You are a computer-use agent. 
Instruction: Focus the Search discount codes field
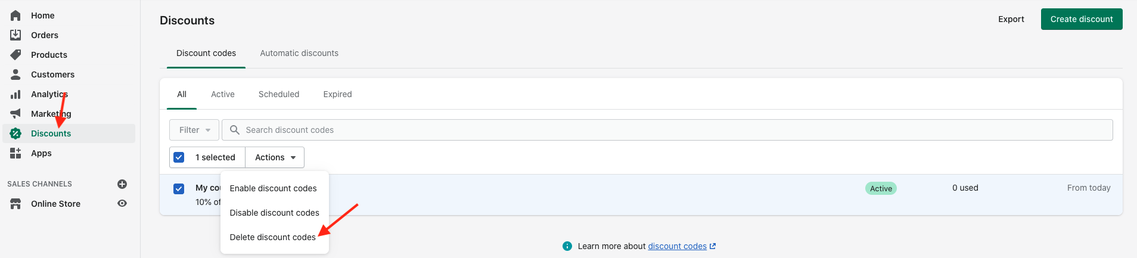[x=667, y=130]
